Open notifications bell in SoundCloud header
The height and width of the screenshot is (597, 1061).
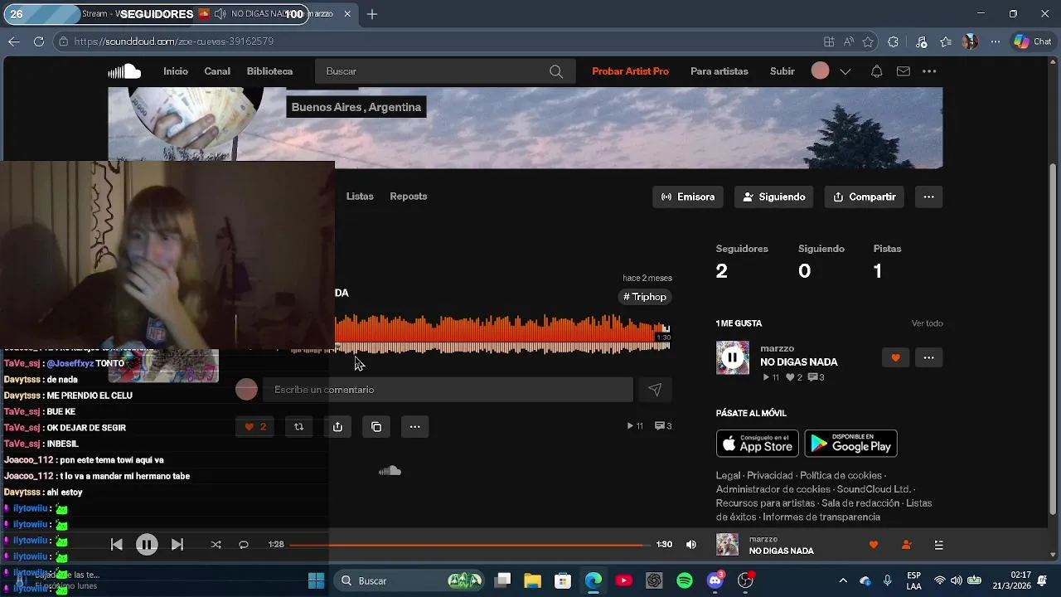[876, 71]
